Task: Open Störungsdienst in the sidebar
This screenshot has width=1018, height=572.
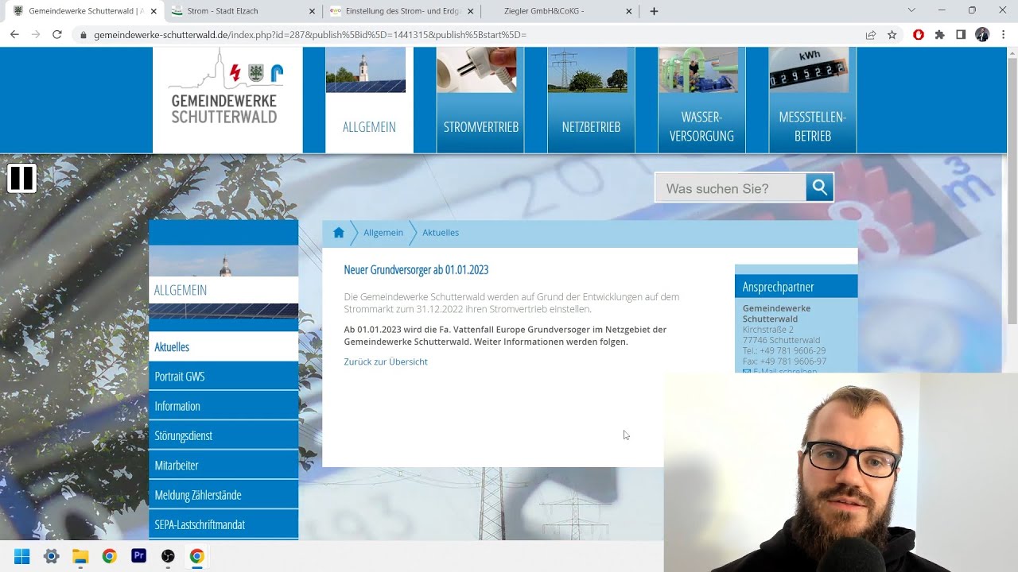Action: [x=223, y=435]
